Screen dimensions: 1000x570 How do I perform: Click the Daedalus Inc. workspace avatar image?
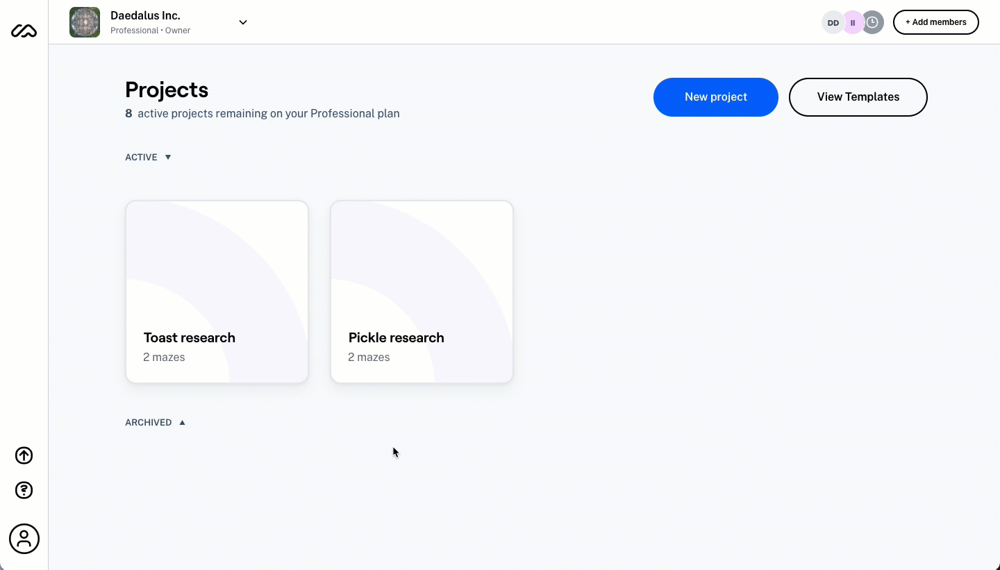85,22
